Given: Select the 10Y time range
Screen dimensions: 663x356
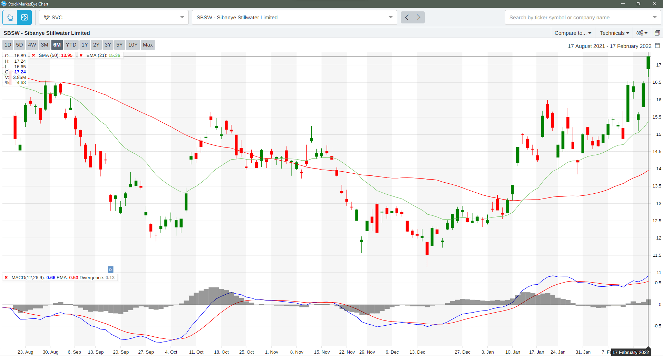Looking at the screenshot, I should click(133, 45).
